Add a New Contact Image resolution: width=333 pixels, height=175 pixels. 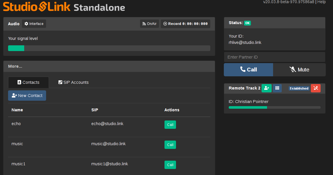point(27,96)
